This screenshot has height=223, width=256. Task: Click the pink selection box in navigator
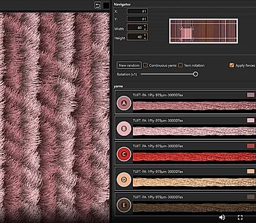pyautogui.click(x=186, y=33)
